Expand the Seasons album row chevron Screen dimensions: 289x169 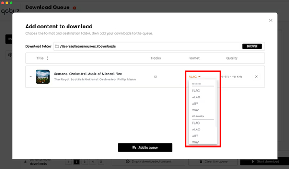pos(31,76)
